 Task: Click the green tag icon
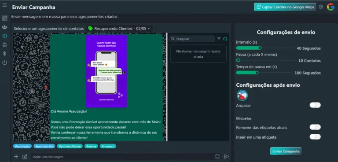(91, 29)
